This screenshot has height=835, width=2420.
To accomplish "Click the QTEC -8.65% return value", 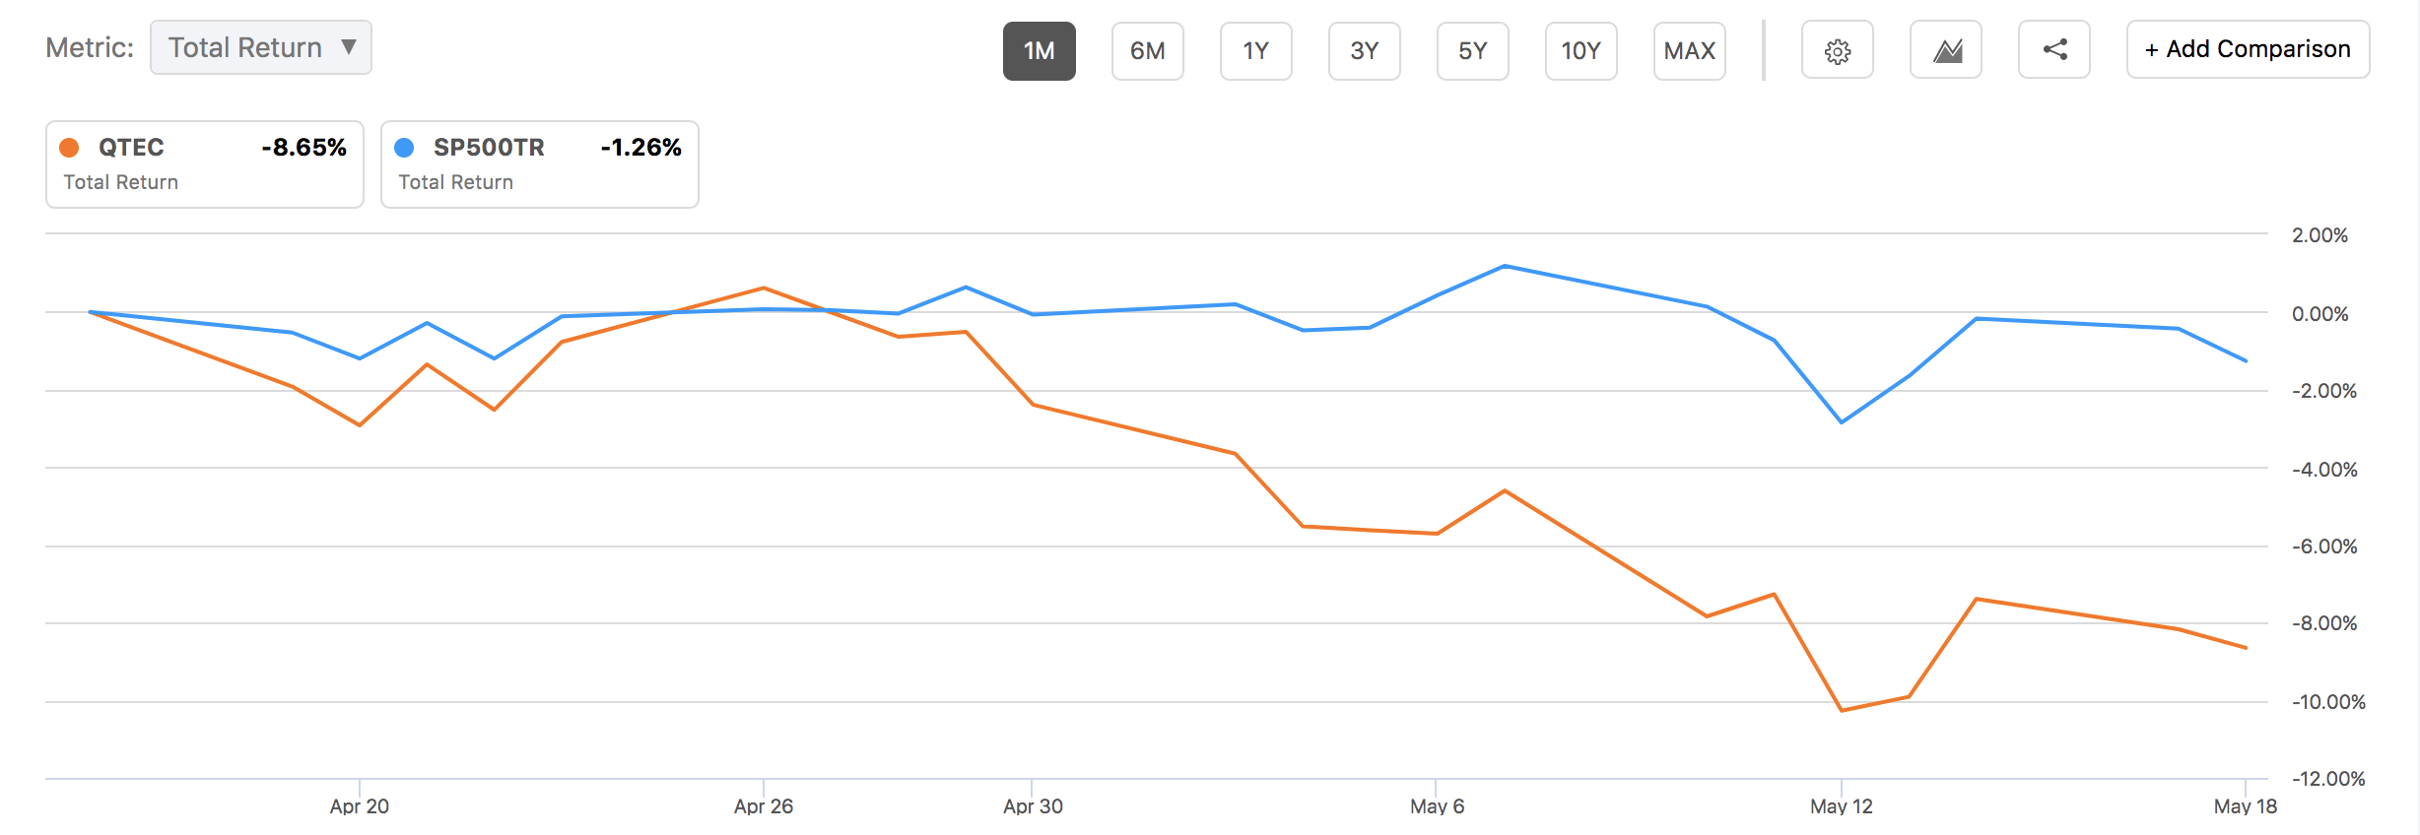I will pos(303,148).
